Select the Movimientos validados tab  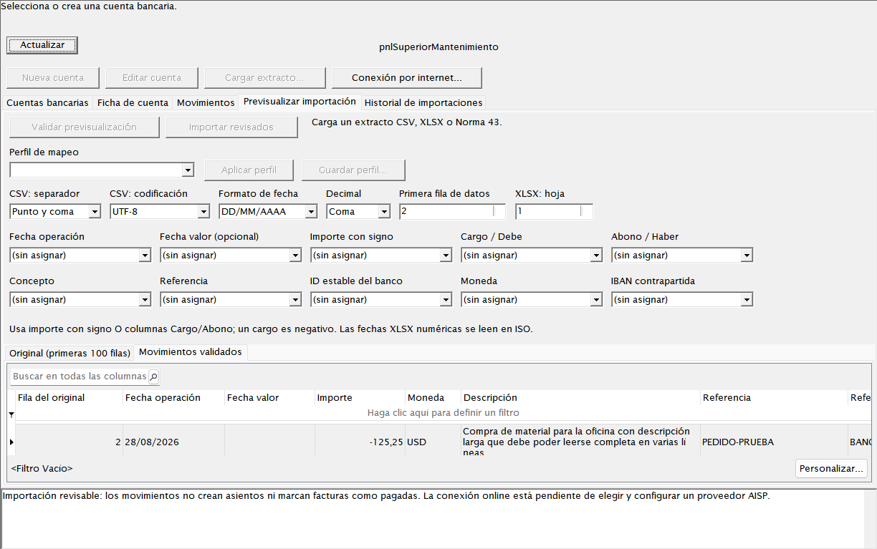pos(191,352)
